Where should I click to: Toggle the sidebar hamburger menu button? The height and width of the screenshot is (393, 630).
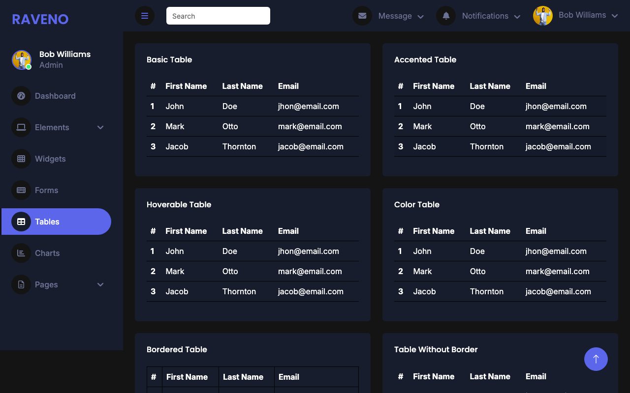[145, 16]
